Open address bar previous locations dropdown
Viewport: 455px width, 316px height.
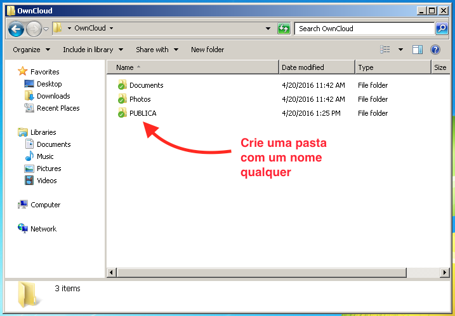click(x=268, y=29)
